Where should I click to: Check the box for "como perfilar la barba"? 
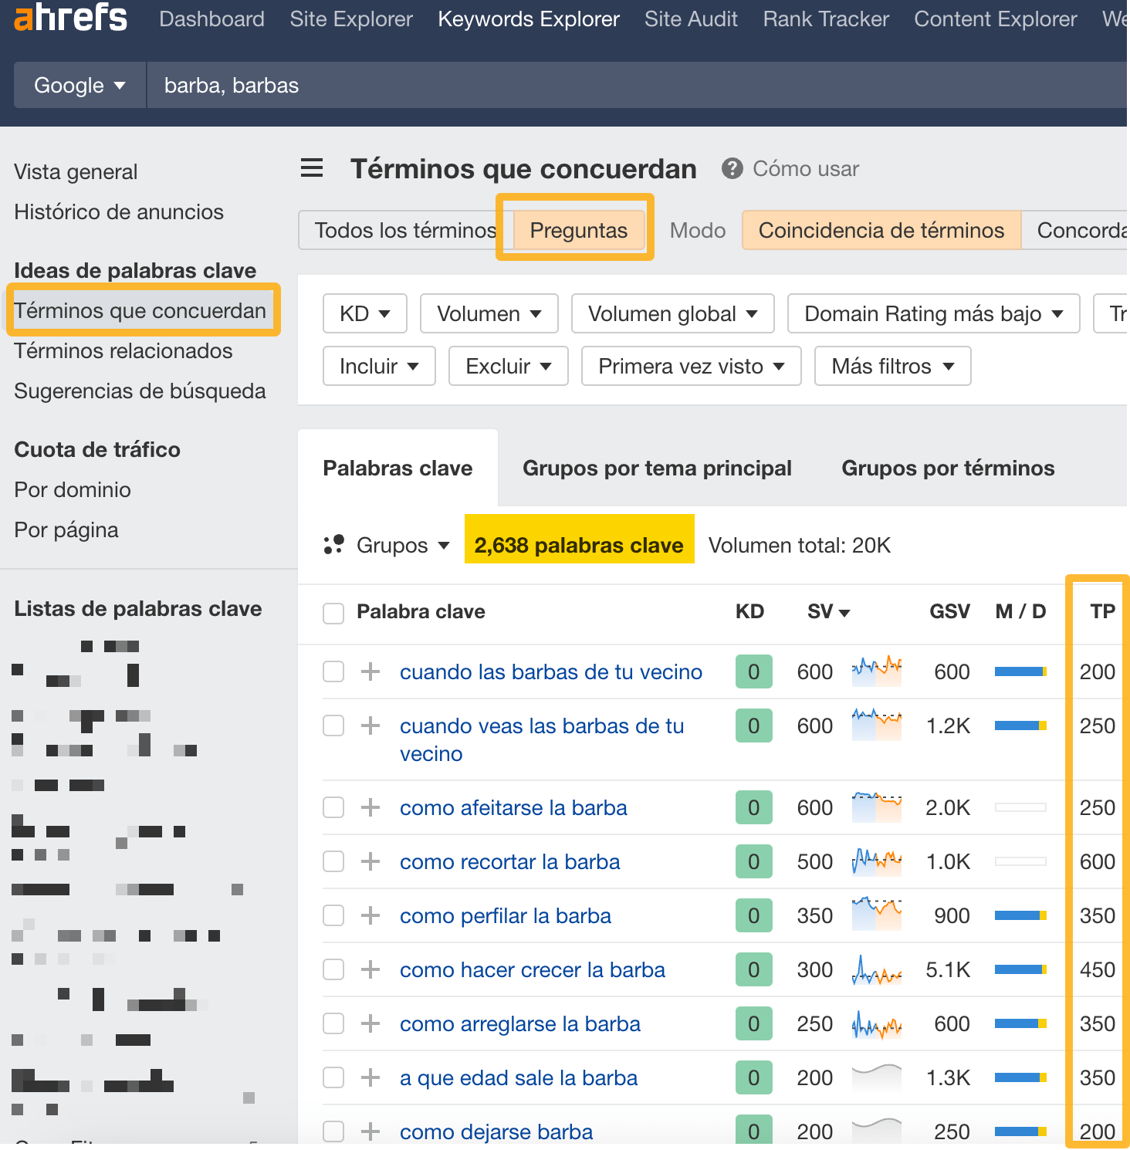pos(333,915)
